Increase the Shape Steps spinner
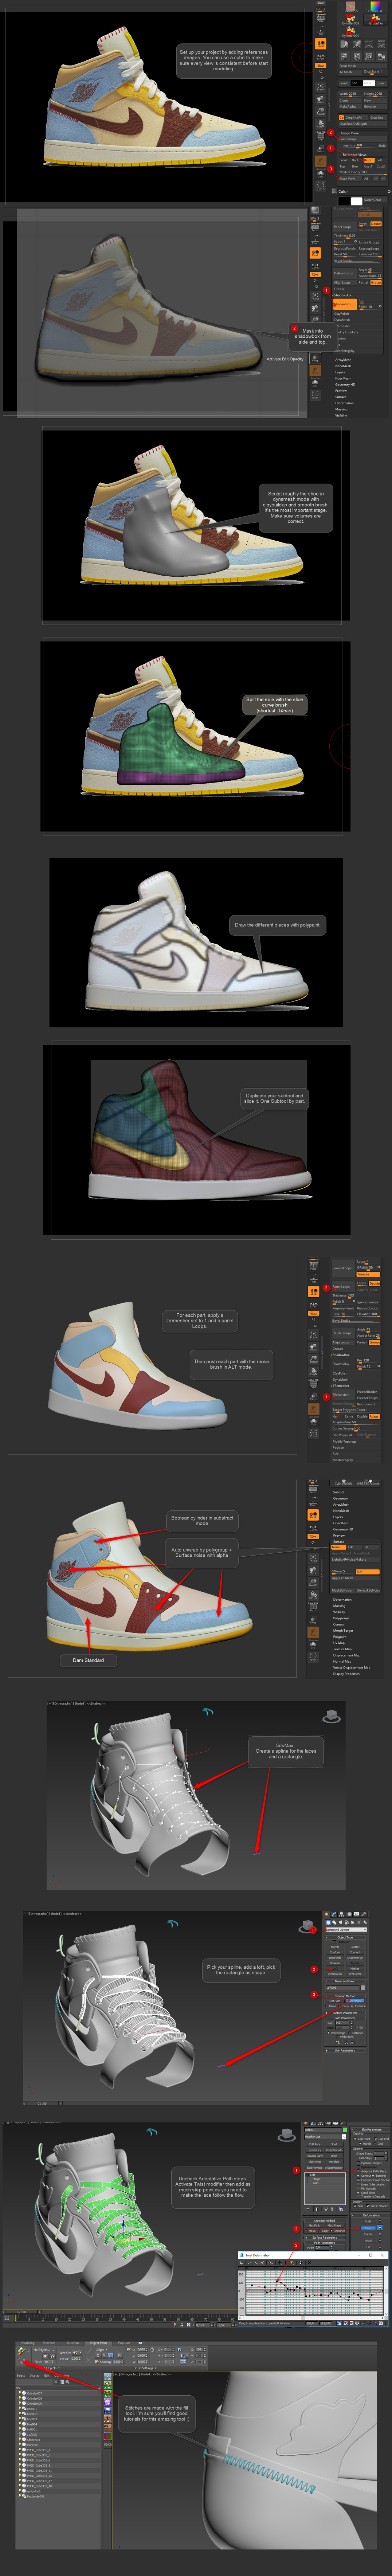This screenshot has height=2576, width=392. (x=386, y=2152)
